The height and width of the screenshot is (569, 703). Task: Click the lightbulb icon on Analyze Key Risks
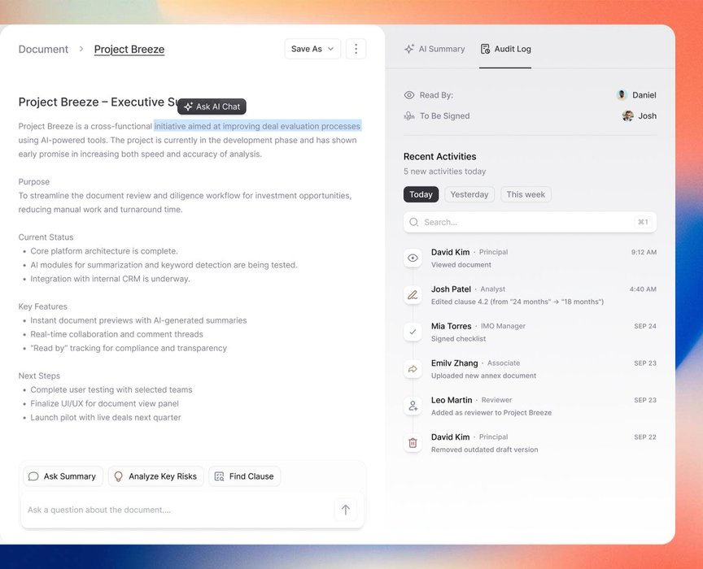click(118, 476)
